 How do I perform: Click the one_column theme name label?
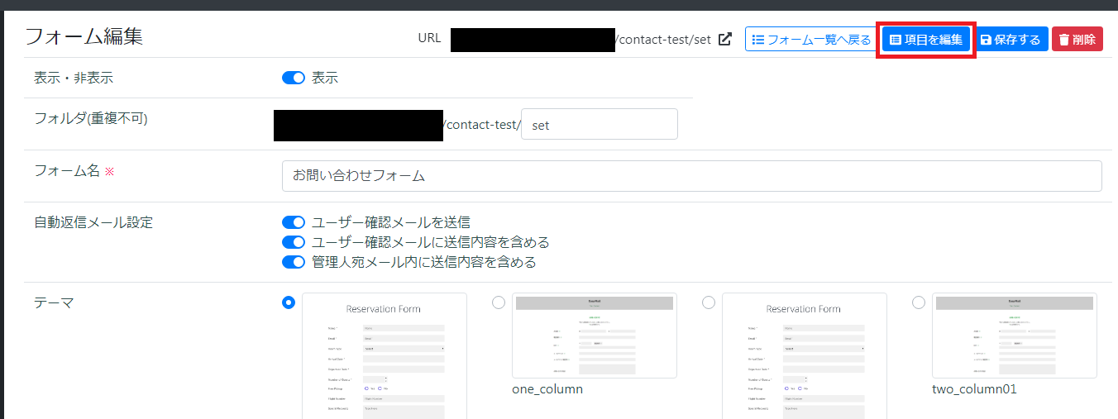point(547,389)
